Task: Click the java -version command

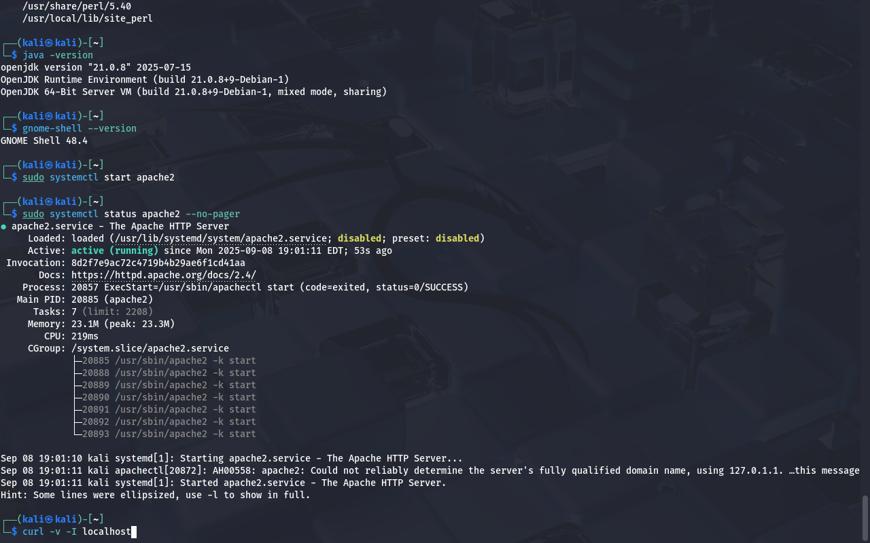Action: 58,55
